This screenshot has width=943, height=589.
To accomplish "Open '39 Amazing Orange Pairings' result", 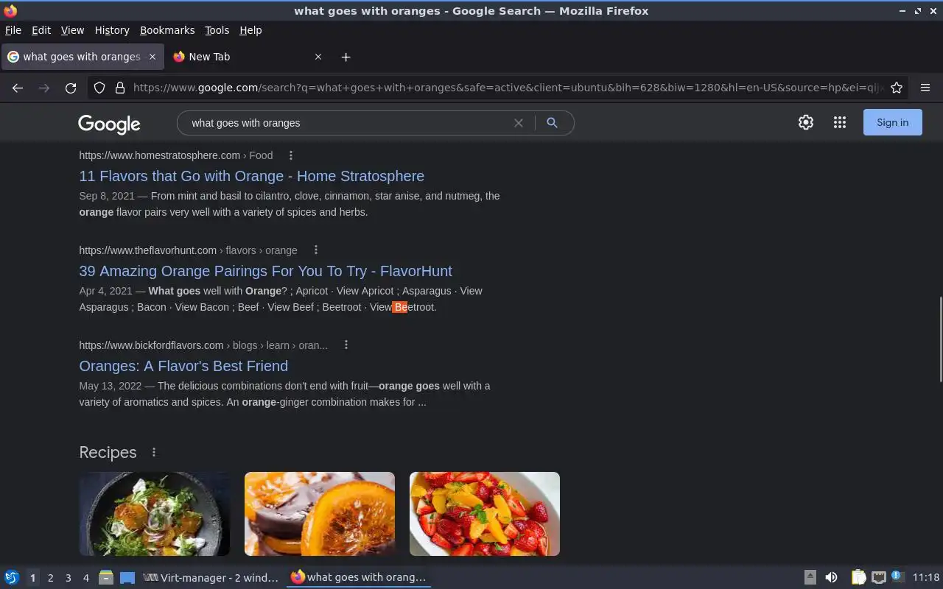I will click(x=265, y=271).
